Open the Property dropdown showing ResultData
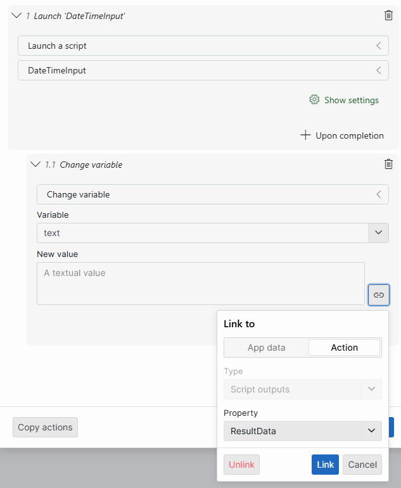The width and height of the screenshot is (401, 488). (x=371, y=431)
